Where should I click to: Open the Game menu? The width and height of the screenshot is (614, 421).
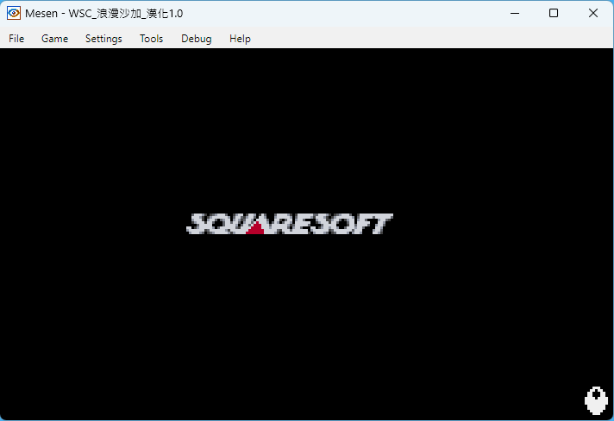point(55,39)
